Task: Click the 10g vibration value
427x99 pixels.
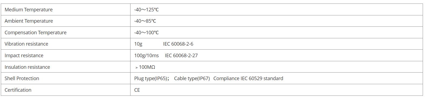Action: point(138,44)
